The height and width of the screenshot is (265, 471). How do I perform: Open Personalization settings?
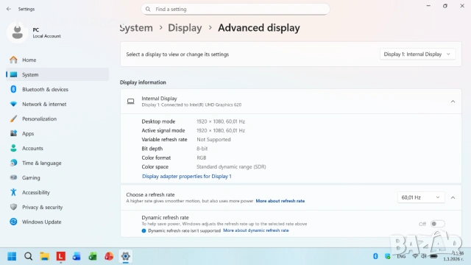(57, 119)
